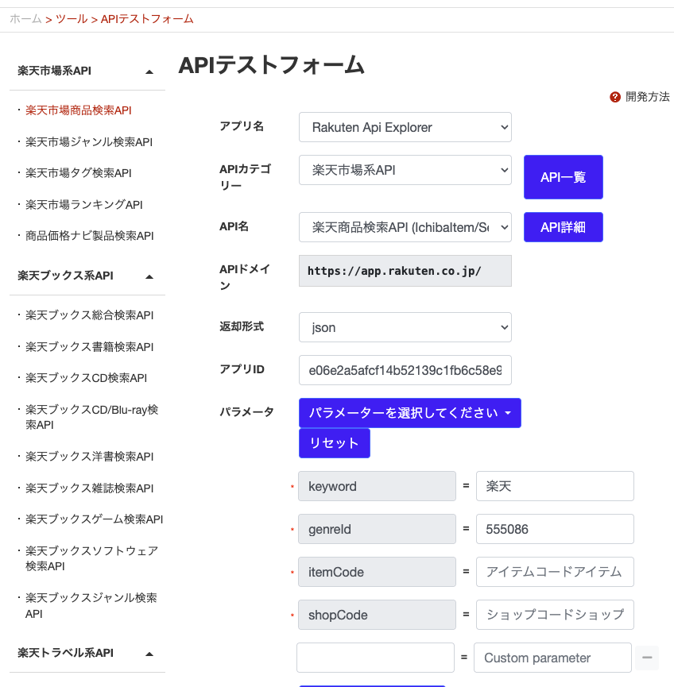
Task: Open the アプリ名 dropdown showing Rakuten Api Explorer
Action: click(405, 127)
